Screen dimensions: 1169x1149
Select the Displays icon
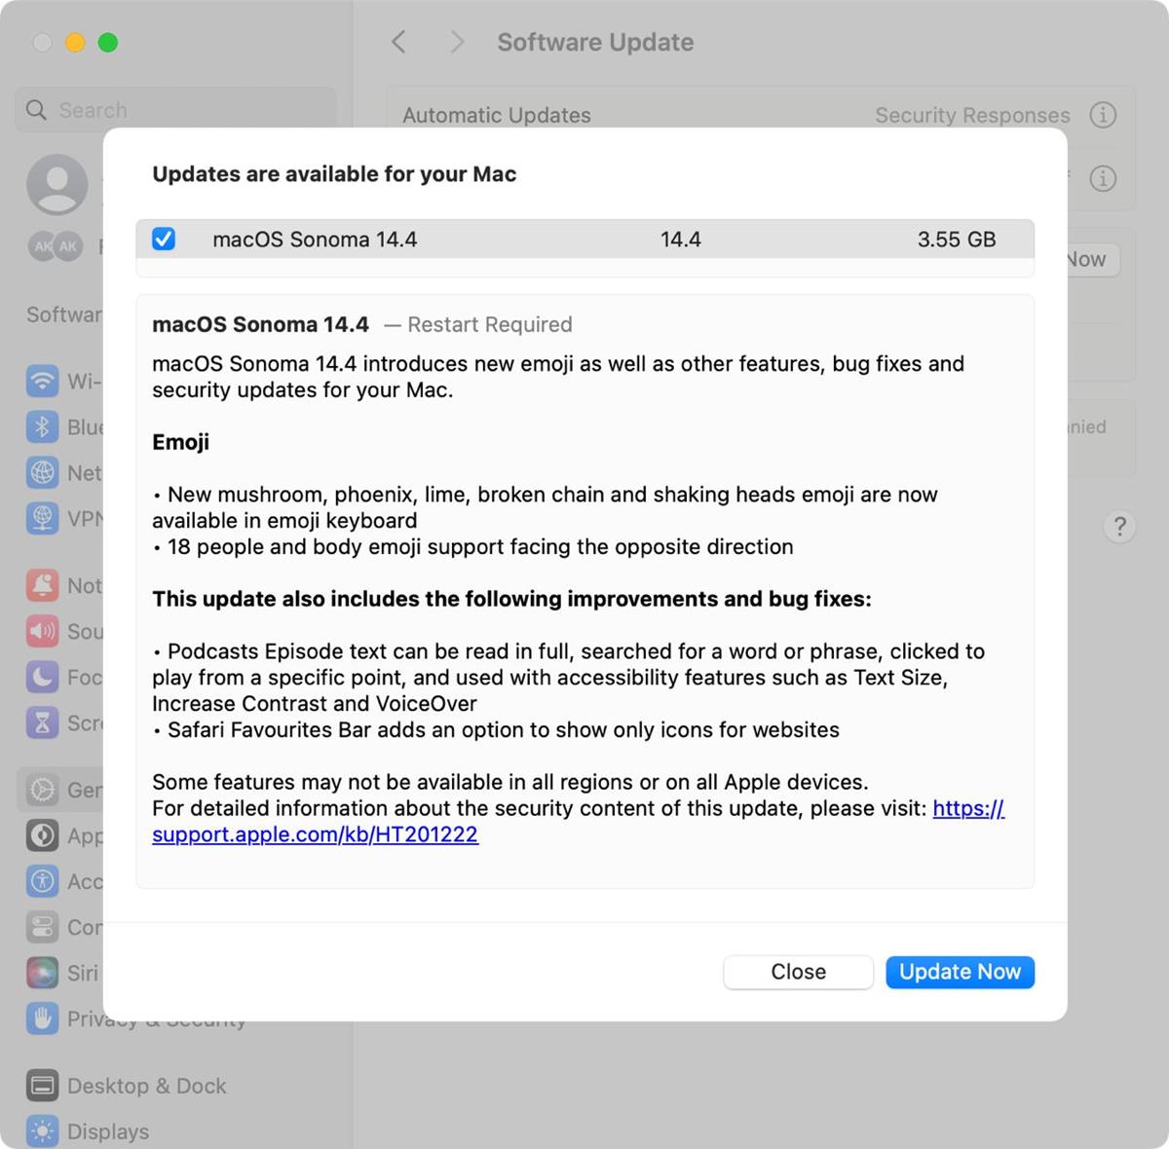[43, 1130]
